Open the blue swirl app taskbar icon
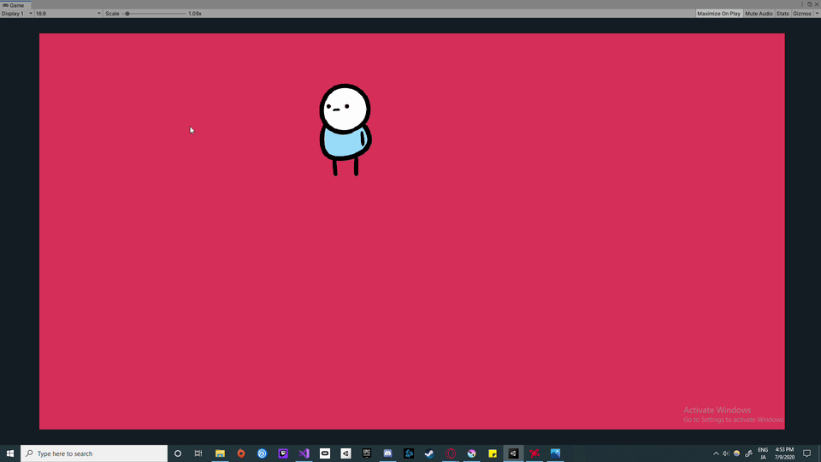This screenshot has width=821, height=462. (262, 453)
